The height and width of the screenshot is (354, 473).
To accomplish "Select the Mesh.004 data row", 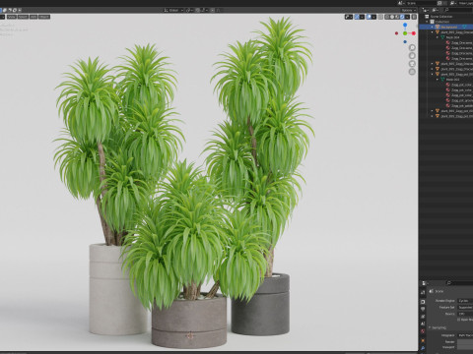I will 452,37.
